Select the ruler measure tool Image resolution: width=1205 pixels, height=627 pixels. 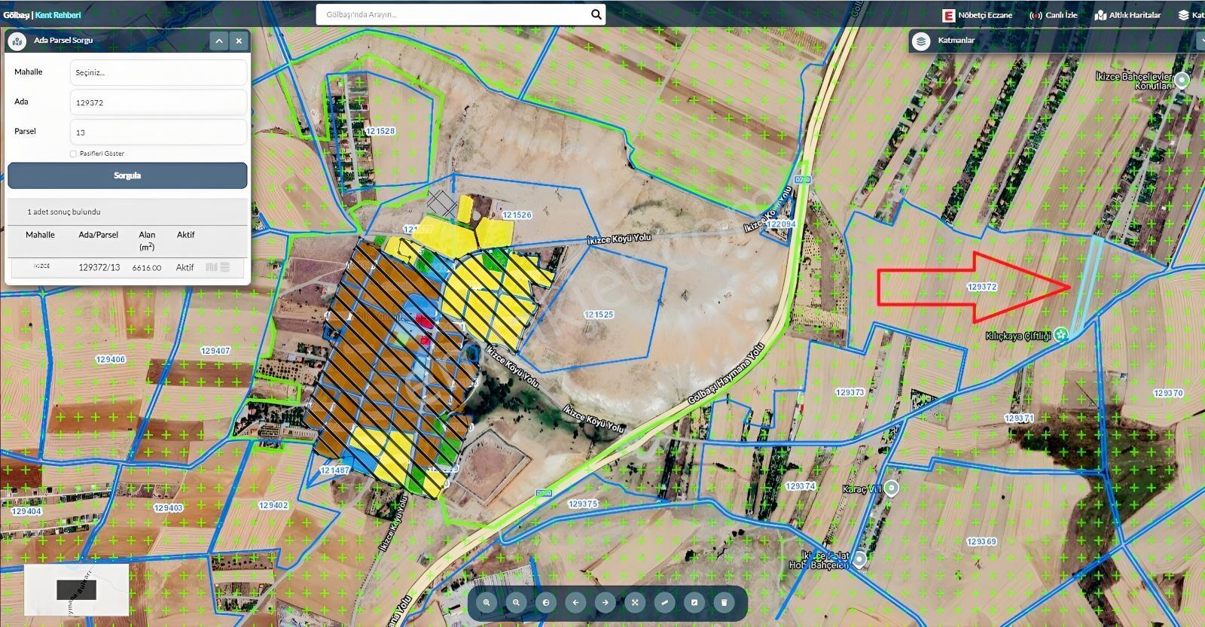664,602
